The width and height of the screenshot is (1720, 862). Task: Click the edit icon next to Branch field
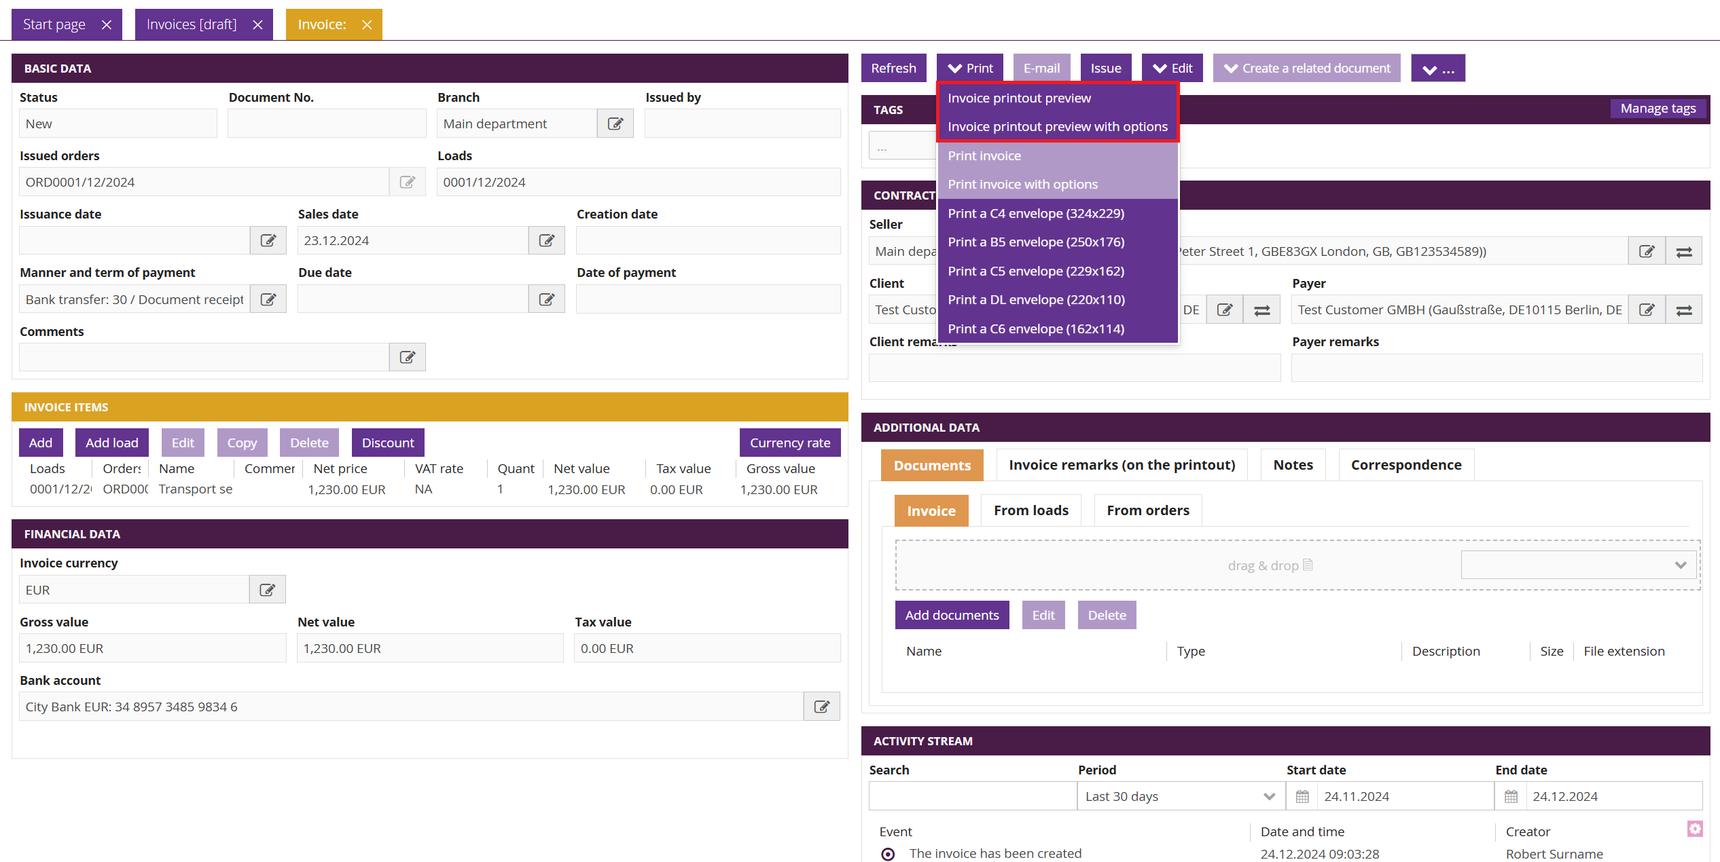coord(615,124)
